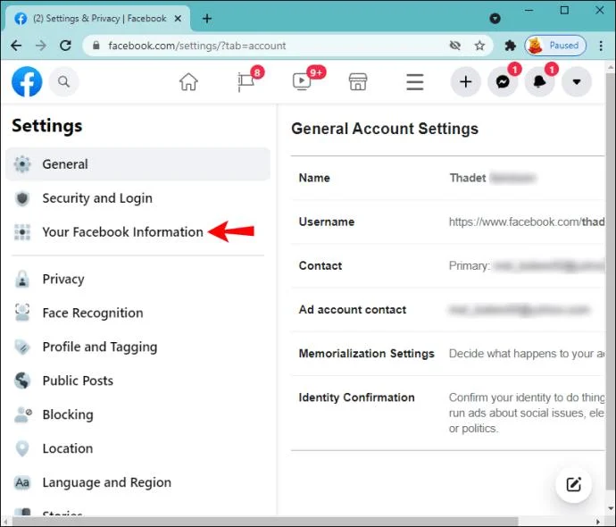The width and height of the screenshot is (616, 527).
Task: Edit the Contact row
Action: [447, 266]
